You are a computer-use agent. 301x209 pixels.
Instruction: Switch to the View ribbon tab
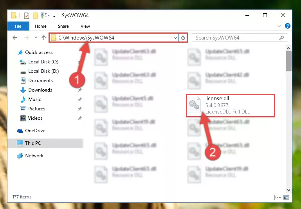click(85, 26)
